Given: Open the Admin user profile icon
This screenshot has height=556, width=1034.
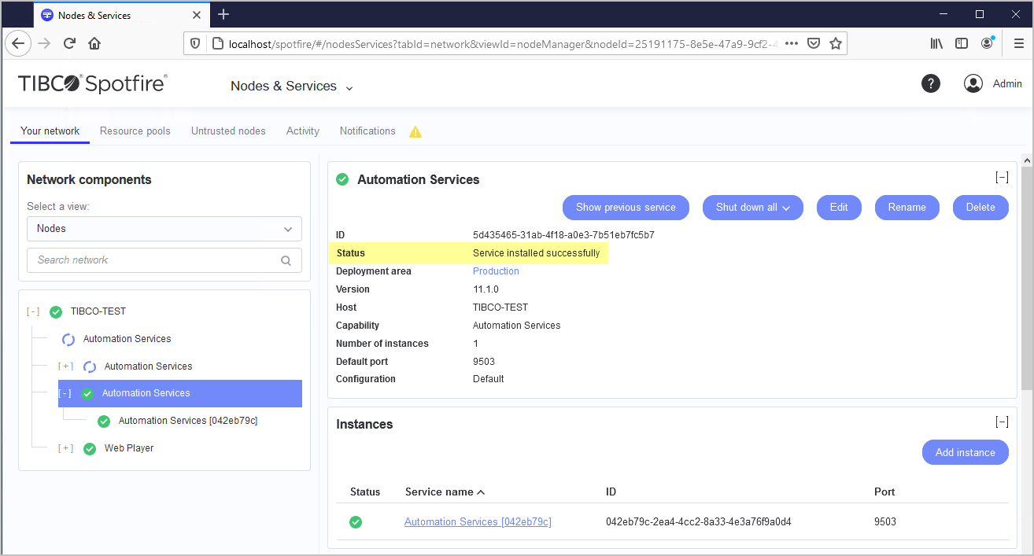Looking at the screenshot, I should point(973,83).
